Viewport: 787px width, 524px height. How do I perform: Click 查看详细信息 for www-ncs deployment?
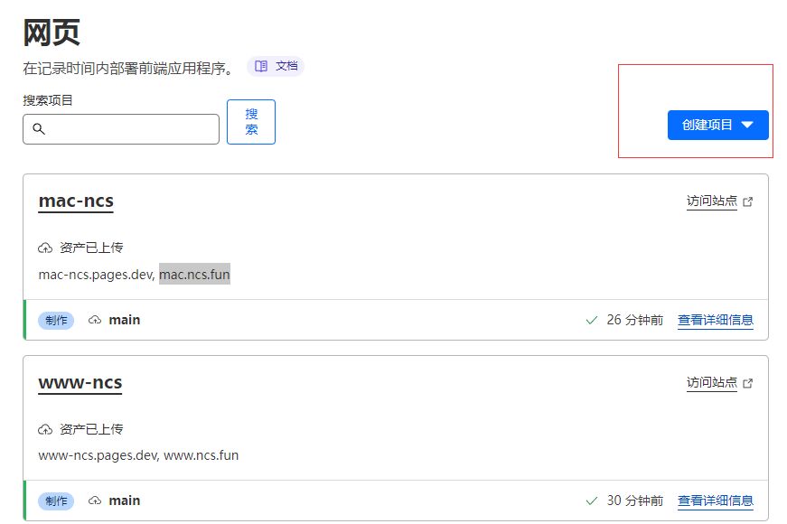[715, 501]
